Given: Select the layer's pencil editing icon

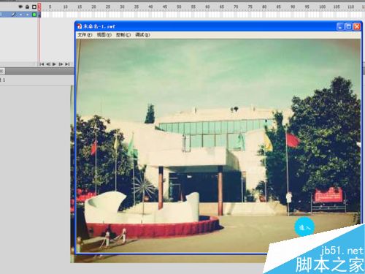Looking at the screenshot, I should 14,15.
